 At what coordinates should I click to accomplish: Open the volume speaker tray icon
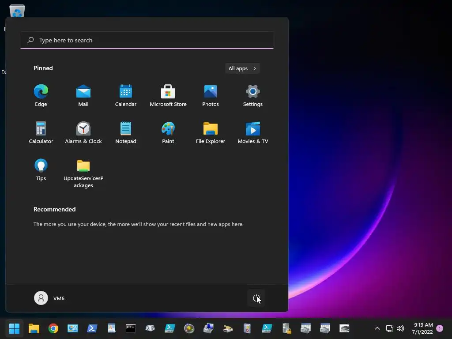point(400,328)
